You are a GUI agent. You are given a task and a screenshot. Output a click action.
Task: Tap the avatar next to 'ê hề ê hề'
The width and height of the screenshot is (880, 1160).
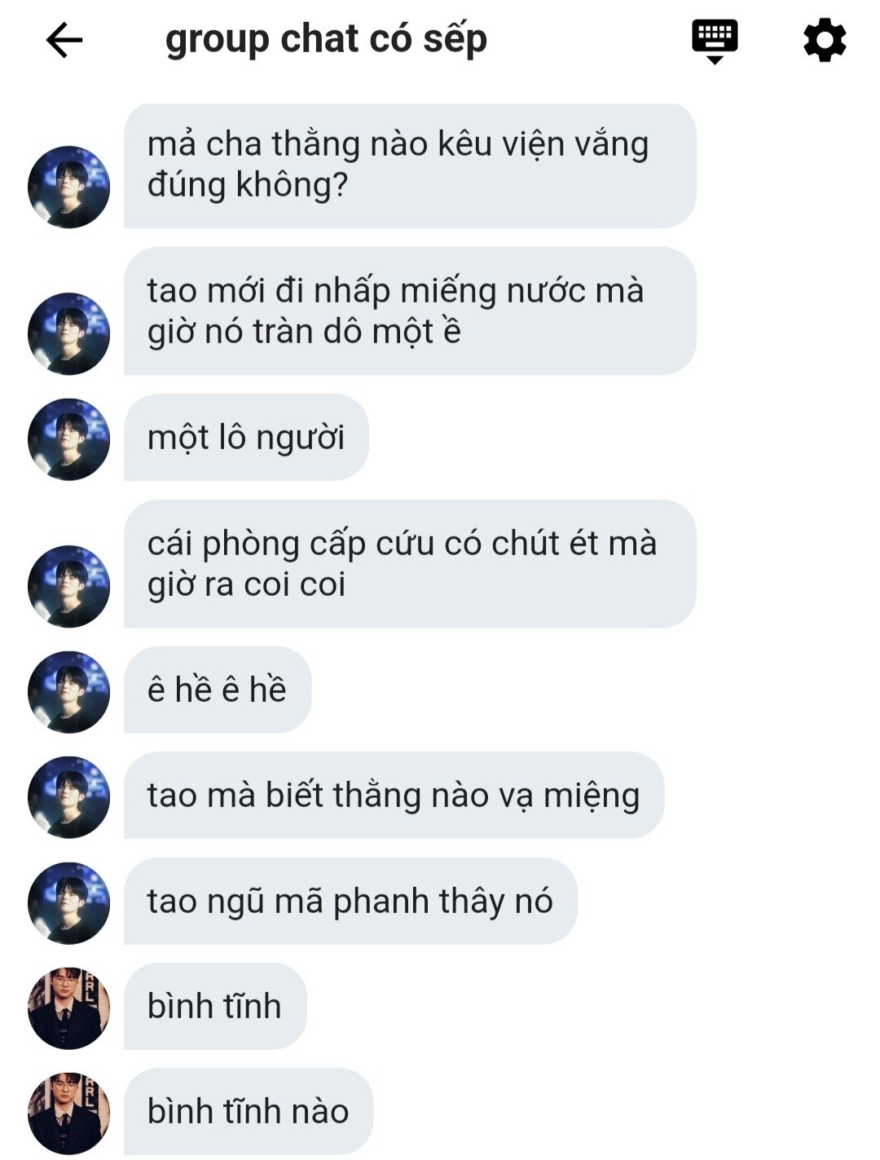68,691
